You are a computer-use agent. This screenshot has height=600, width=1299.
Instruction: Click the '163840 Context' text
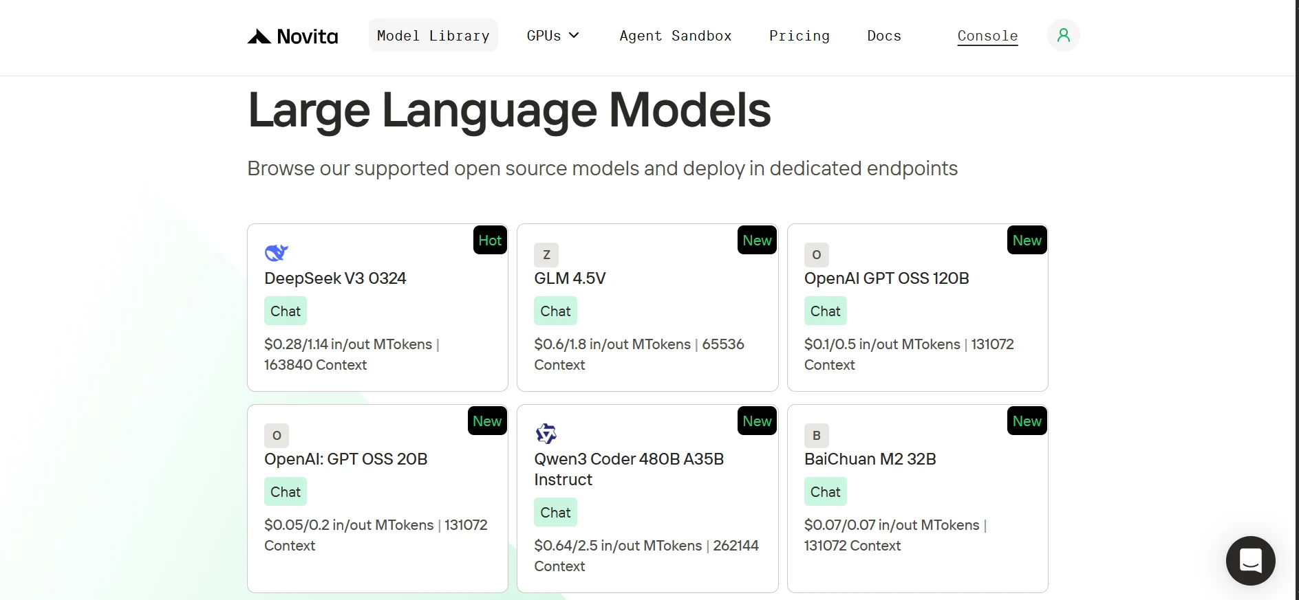click(316, 365)
